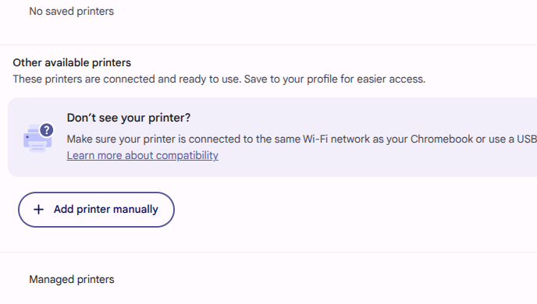Viewport: 537px width, 304px height.
Task: Click the question mark badge on printer icon
Action: pyautogui.click(x=47, y=130)
